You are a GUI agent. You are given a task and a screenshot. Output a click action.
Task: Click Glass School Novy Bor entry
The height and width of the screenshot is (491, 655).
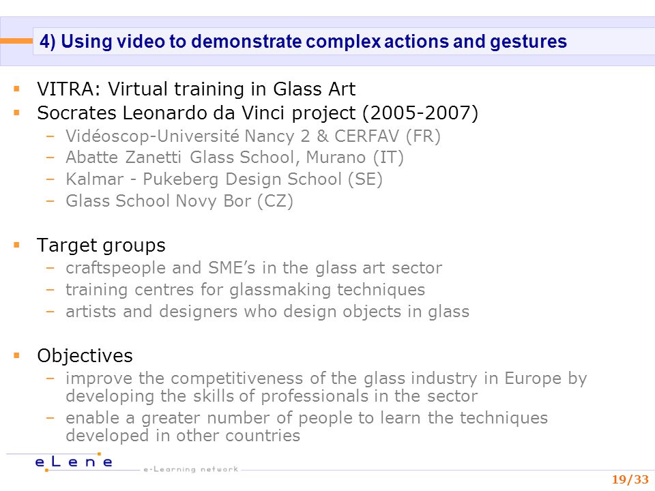179,201
